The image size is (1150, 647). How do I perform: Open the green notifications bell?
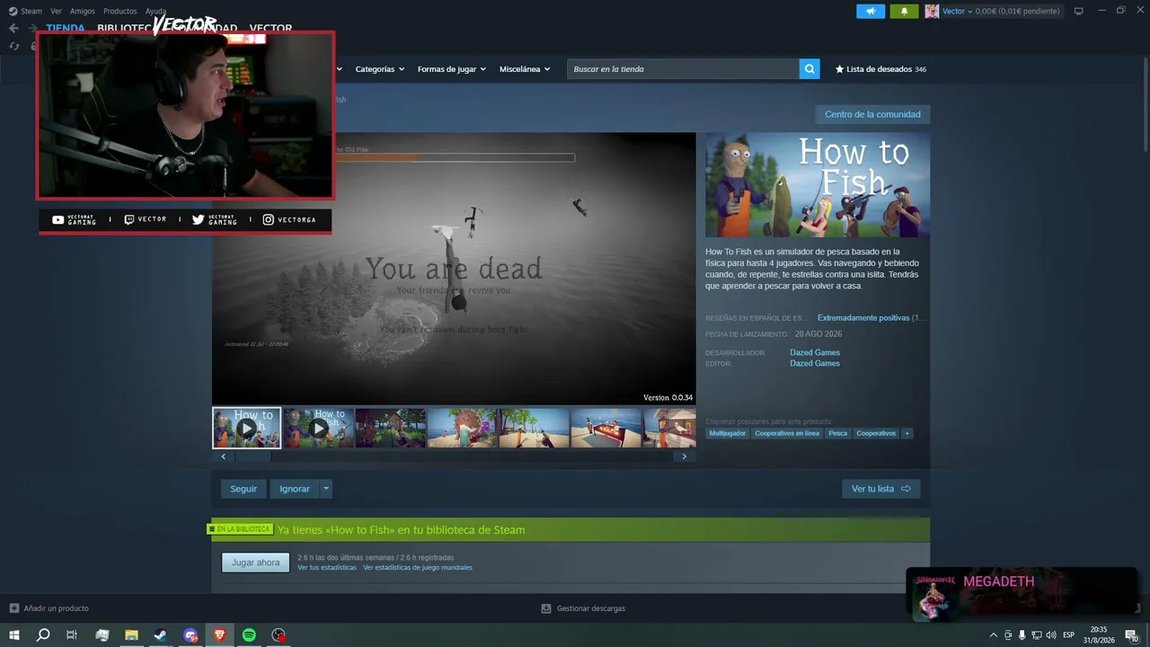coord(904,11)
